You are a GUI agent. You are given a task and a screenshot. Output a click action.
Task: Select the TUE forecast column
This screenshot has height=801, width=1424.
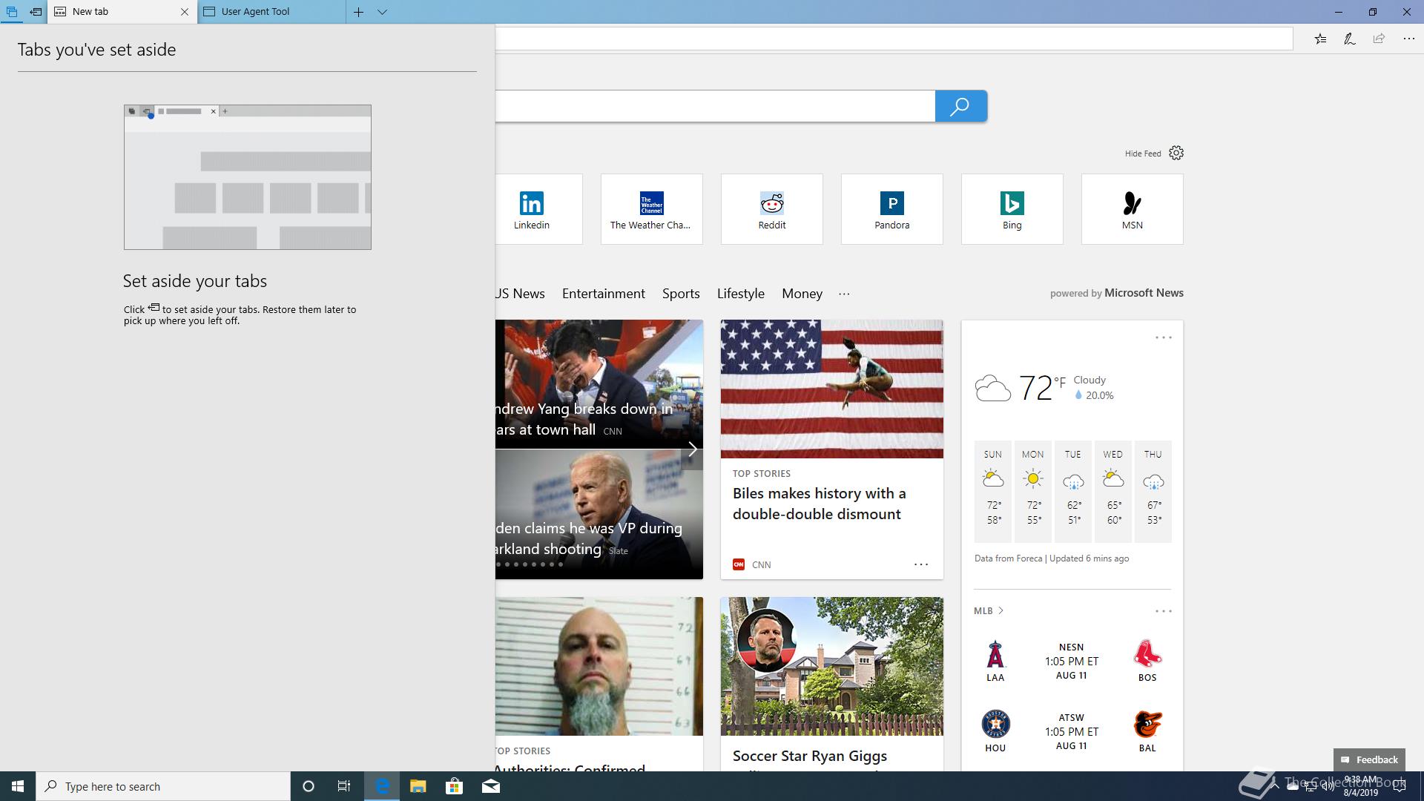pyautogui.click(x=1073, y=491)
